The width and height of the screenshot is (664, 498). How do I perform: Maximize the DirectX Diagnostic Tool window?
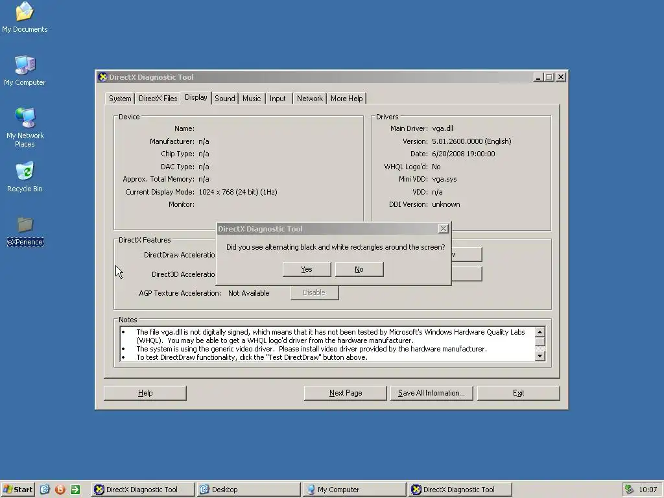pos(549,77)
